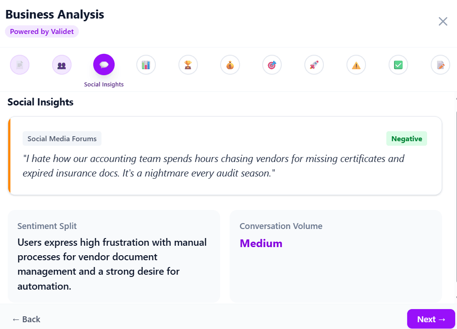Open the rocket growth step icon

314,64
